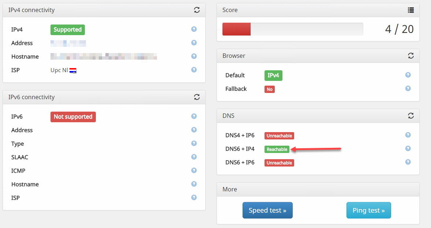Screen dimensions: 431x228
Task: Click the IPv4 Supported badge
Action: (67, 30)
